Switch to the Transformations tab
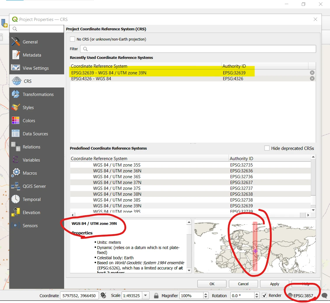Screen dimensions: 330x303 pyautogui.click(x=37, y=94)
